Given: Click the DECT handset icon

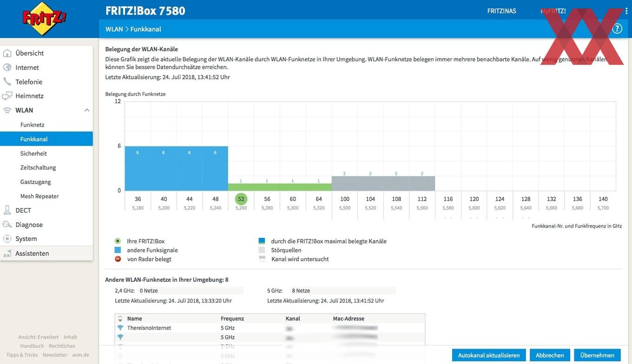Looking at the screenshot, I should coord(7,210).
